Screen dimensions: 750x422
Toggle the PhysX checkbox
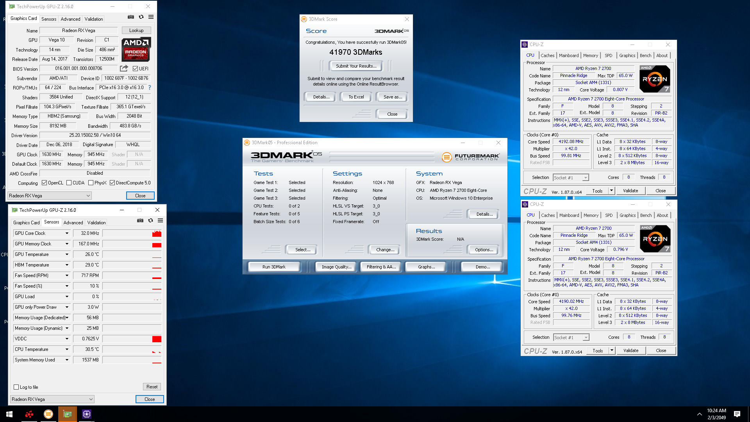coord(91,183)
